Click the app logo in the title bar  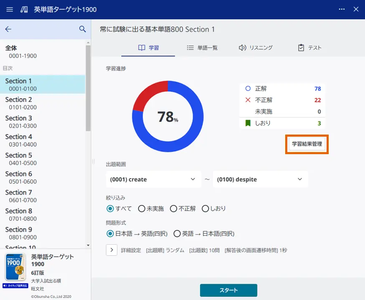(x=23, y=9)
